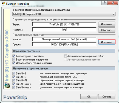Open the video adapter dropdown list
119x103 pixels.
64,14
